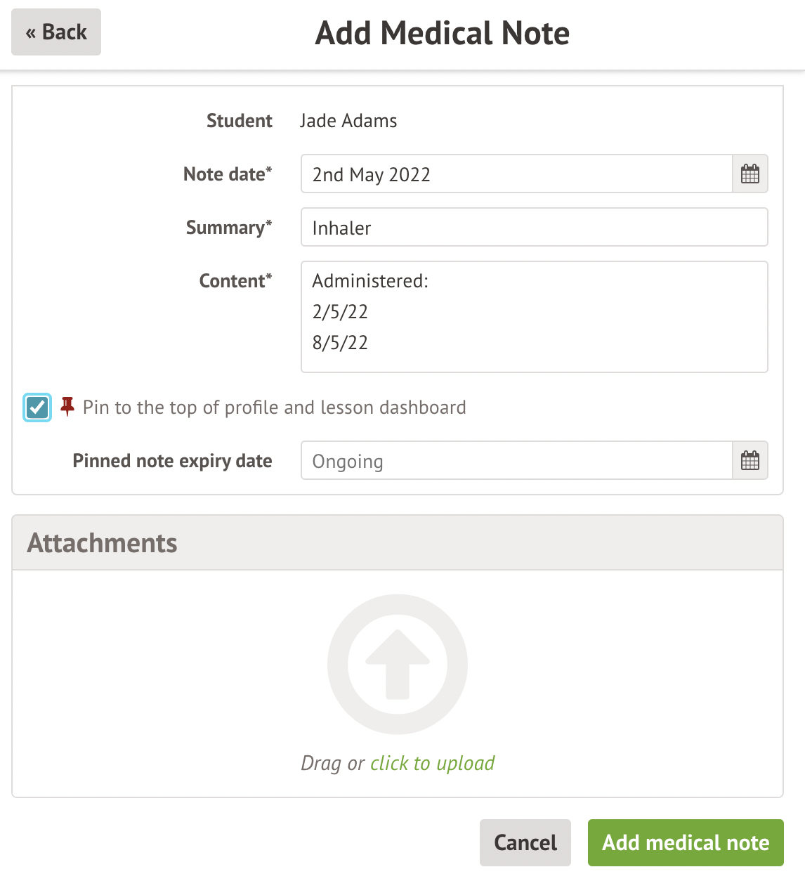Untick the pin to profile checkbox
The width and height of the screenshot is (805, 874).
pyautogui.click(x=37, y=407)
